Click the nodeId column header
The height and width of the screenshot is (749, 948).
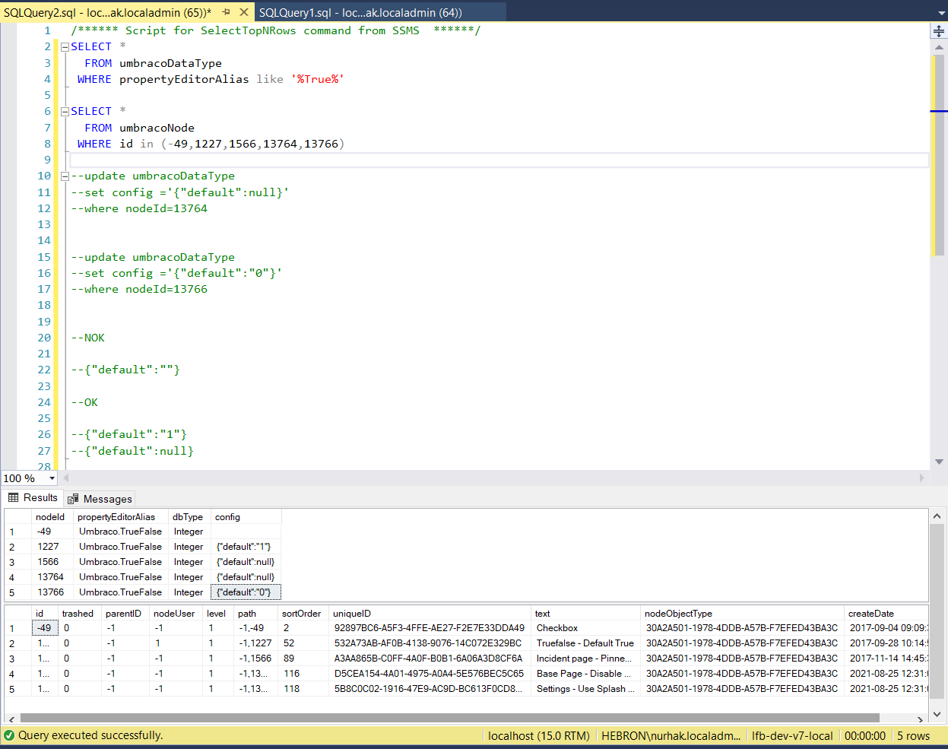click(52, 517)
